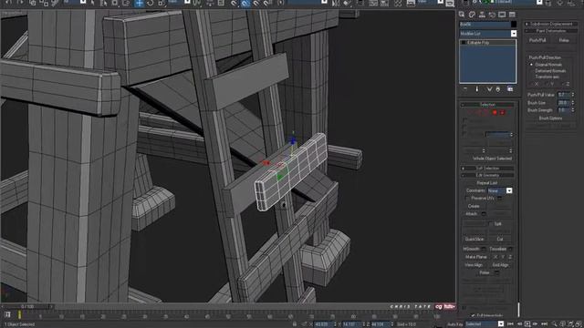Open the Utilities command panel tab
Viewport: 584px width, 328px height.
click(512, 15)
